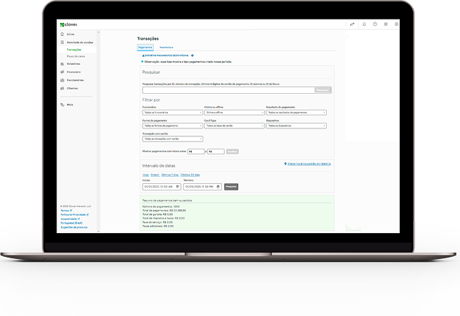The image size is (460, 316).
Task: Click the Pesquisar button beside search field
Action: coord(323,90)
